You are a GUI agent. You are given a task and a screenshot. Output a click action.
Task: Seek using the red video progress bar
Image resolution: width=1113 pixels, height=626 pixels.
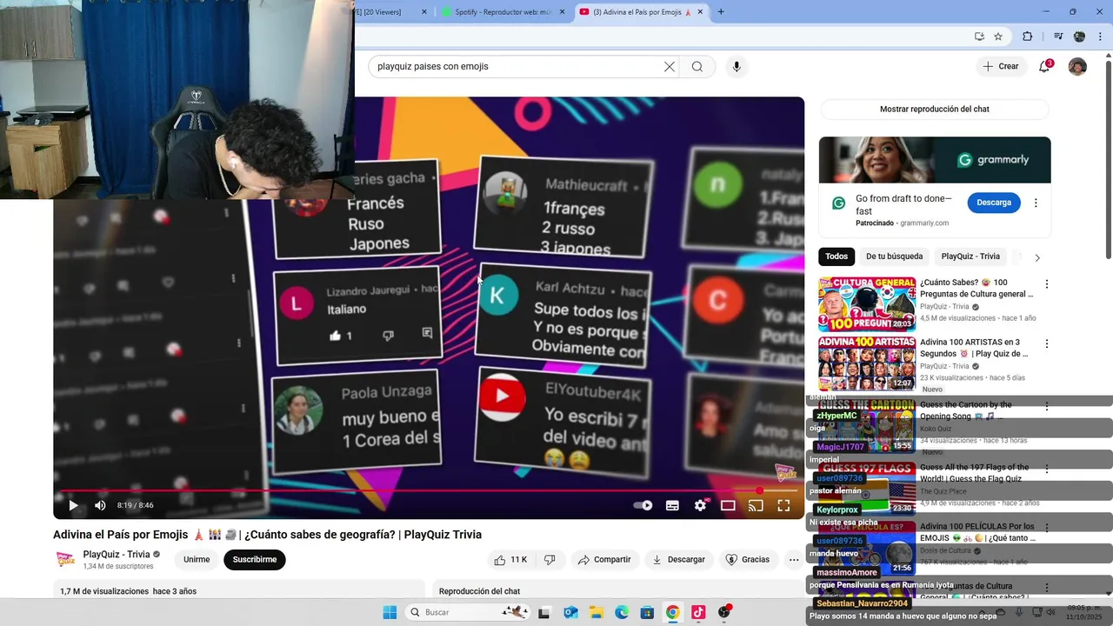tap(429, 490)
